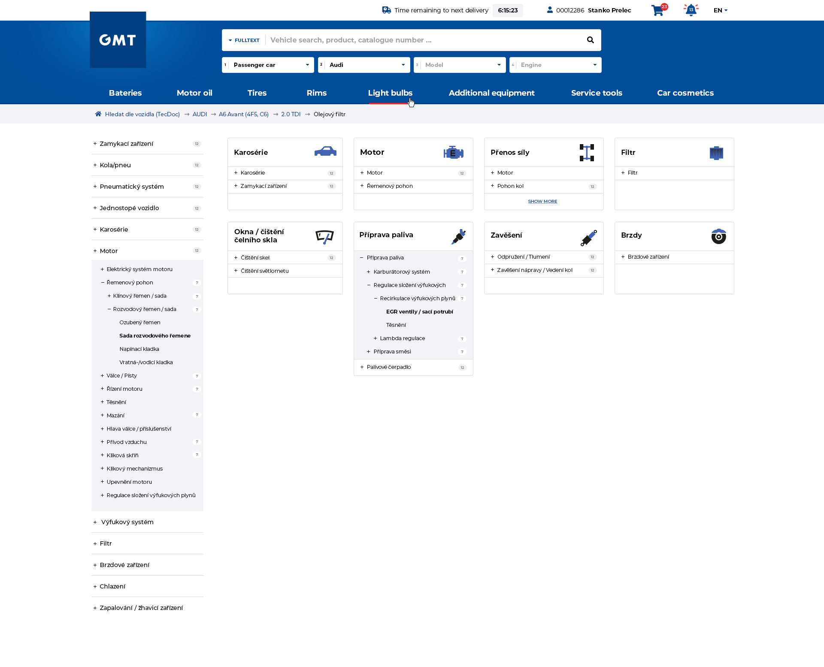Screen dimensions: 824x667
Task: Click the Brzdy brake disc icon
Action: pos(718,236)
